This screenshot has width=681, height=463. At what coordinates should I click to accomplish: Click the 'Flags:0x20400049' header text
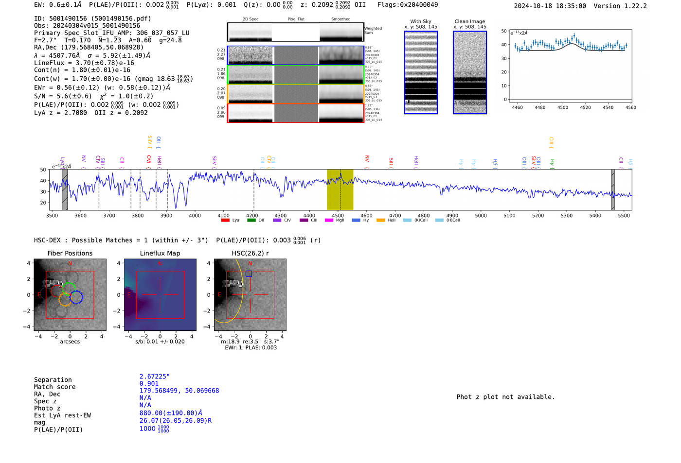[x=408, y=5]
